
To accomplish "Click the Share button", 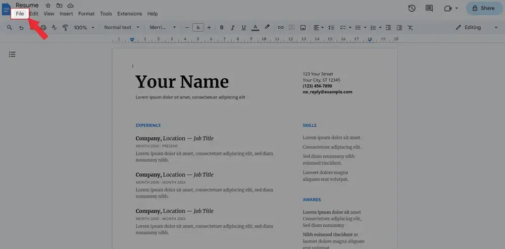I will (484, 9).
